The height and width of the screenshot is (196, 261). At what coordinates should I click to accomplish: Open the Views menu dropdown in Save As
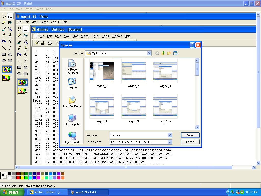coord(176,53)
